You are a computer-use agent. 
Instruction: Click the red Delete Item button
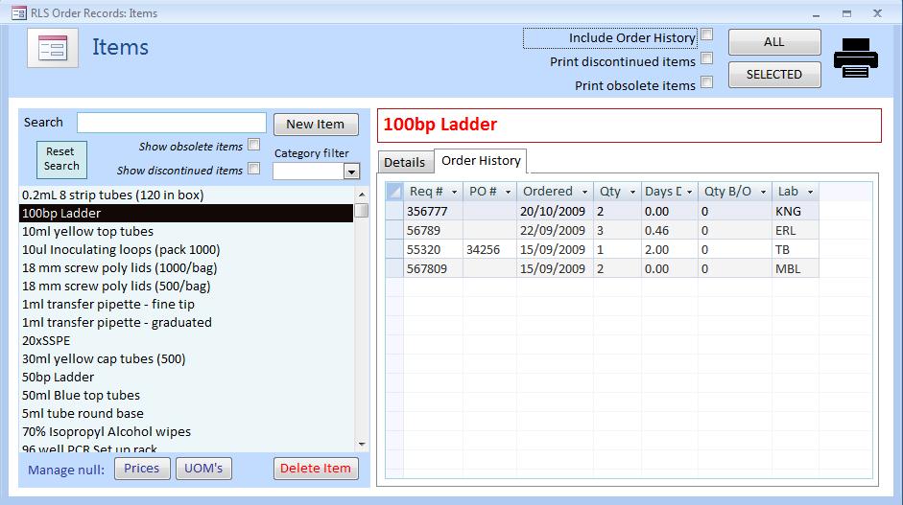click(316, 469)
